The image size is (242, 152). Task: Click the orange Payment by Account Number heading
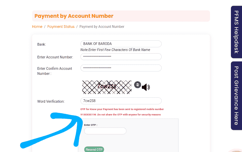click(x=74, y=16)
